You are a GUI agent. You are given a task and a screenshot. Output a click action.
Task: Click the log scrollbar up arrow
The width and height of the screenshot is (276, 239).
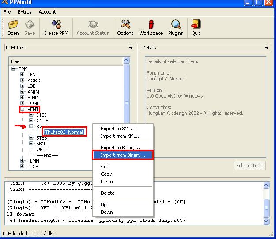click(266, 185)
